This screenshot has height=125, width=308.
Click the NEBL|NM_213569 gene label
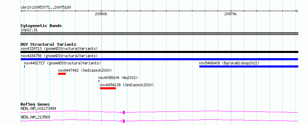pyautogui.click(x=35, y=117)
